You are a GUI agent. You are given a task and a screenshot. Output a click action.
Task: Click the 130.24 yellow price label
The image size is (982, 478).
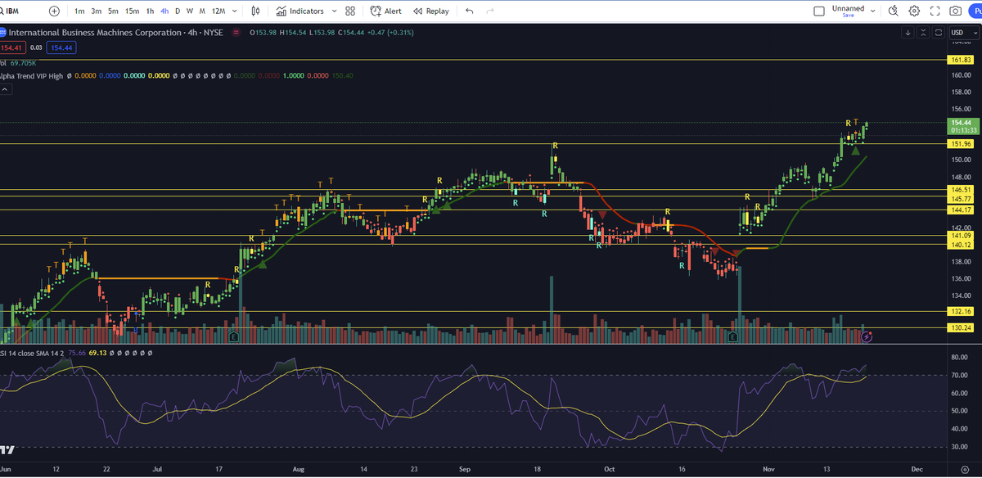pos(960,328)
